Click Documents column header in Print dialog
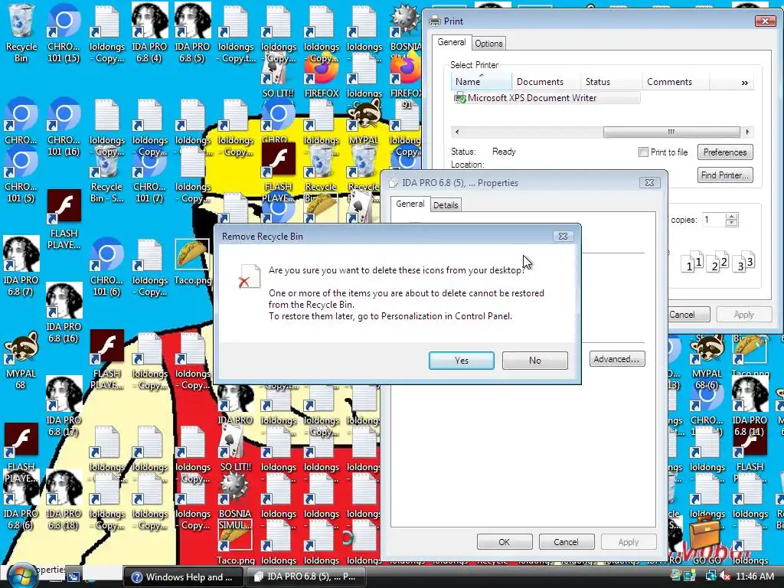Image resolution: width=784 pixels, height=588 pixels. click(546, 81)
